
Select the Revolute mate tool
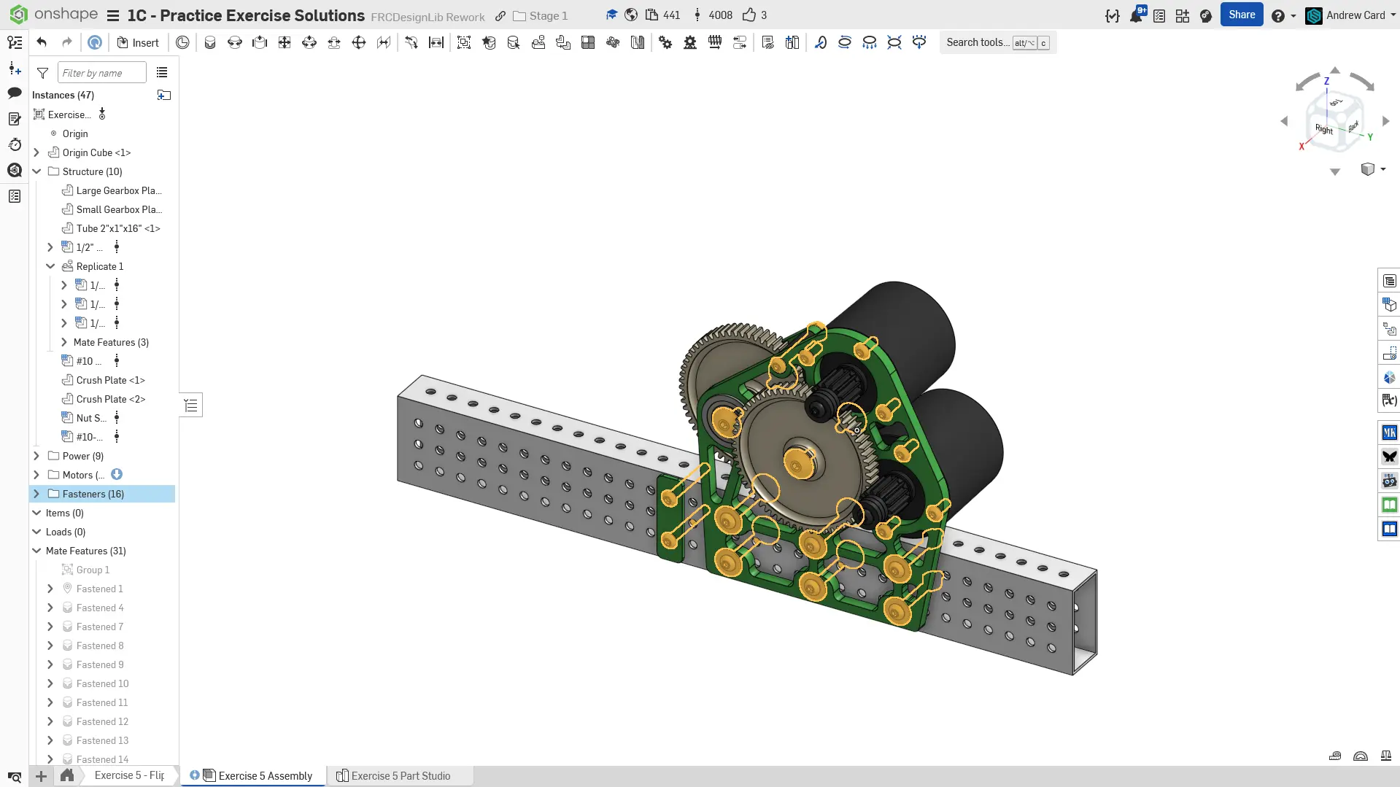pyautogui.click(x=235, y=42)
